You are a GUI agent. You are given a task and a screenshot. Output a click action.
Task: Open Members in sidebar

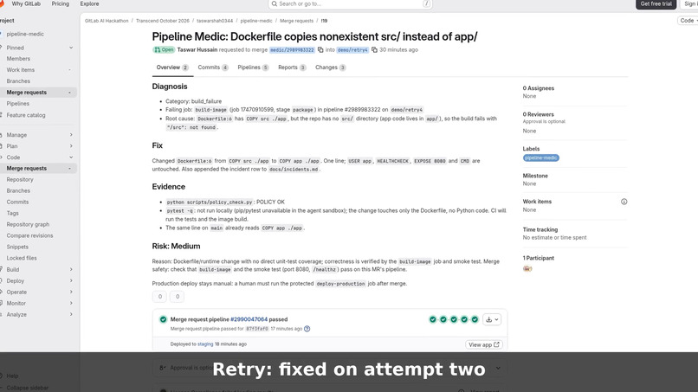pos(18,59)
